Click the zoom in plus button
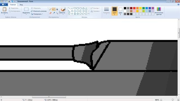This screenshot has height=101, width=180. point(178,100)
